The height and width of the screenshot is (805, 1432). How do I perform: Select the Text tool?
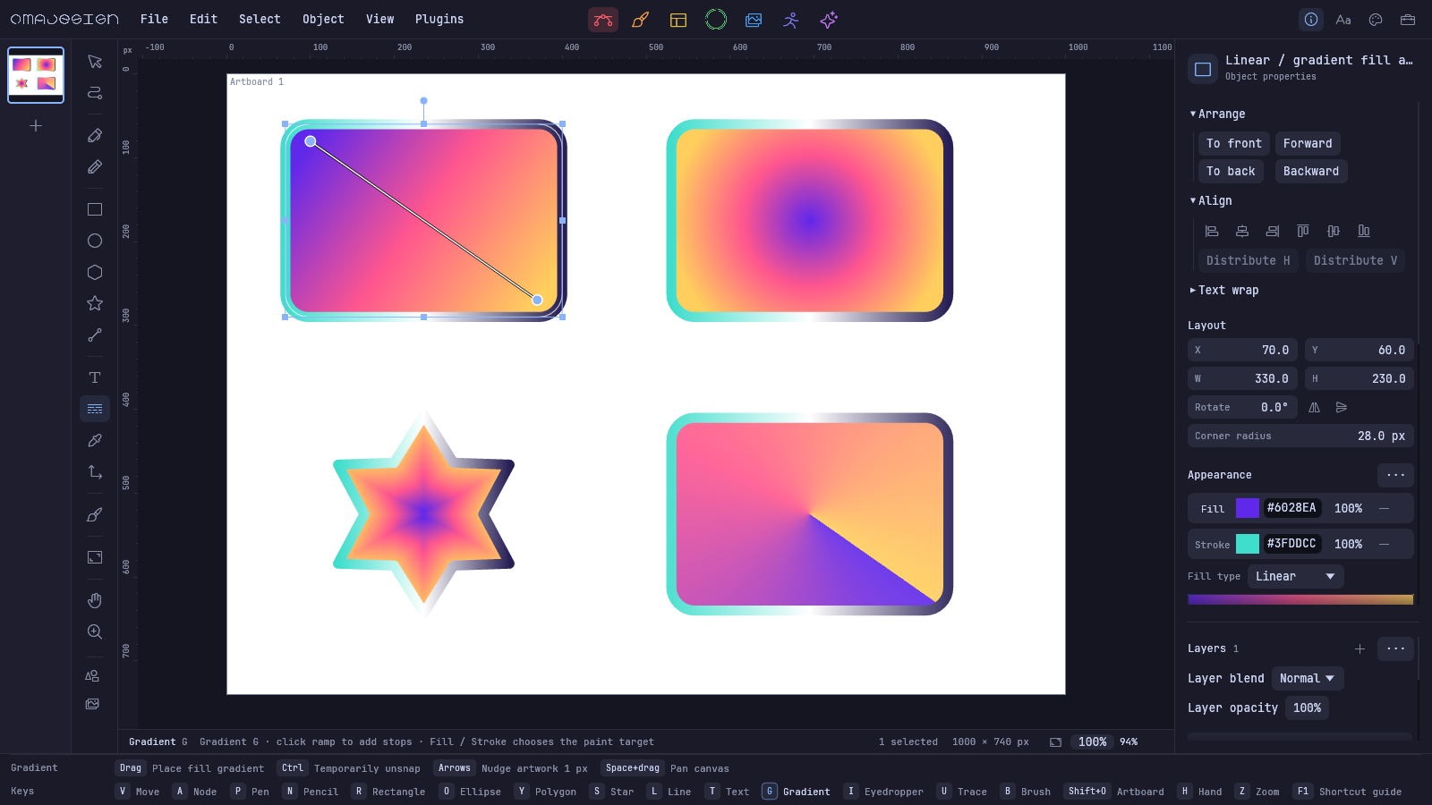pyautogui.click(x=95, y=377)
